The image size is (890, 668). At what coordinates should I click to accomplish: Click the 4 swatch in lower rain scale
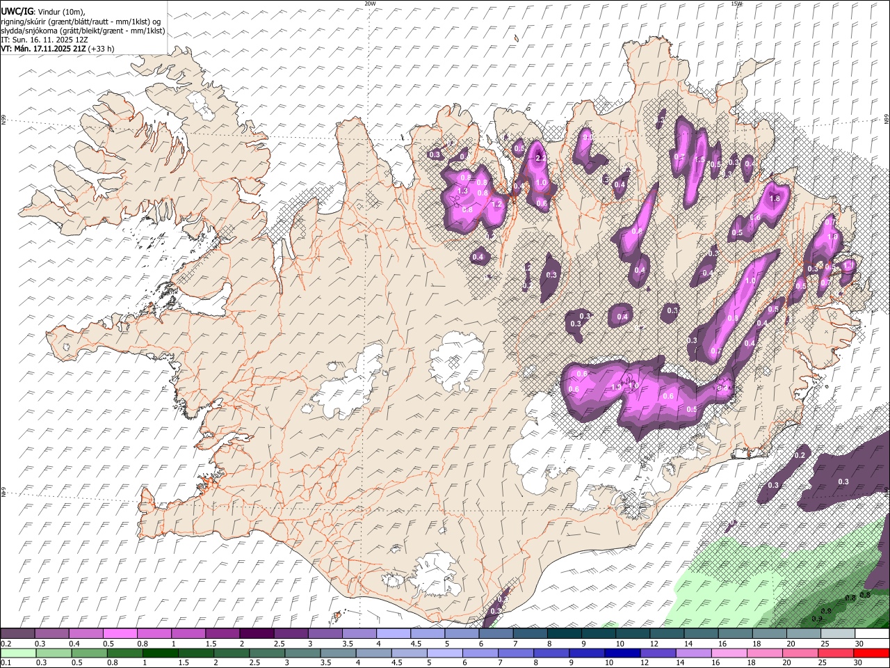coord(373,653)
